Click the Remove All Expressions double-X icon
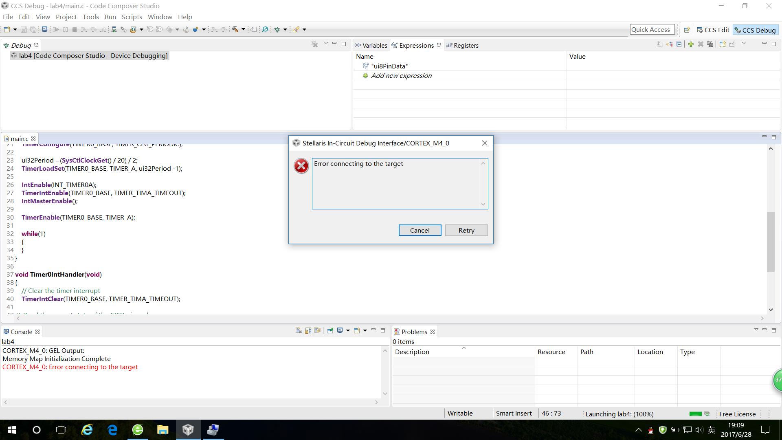 pos(710,44)
